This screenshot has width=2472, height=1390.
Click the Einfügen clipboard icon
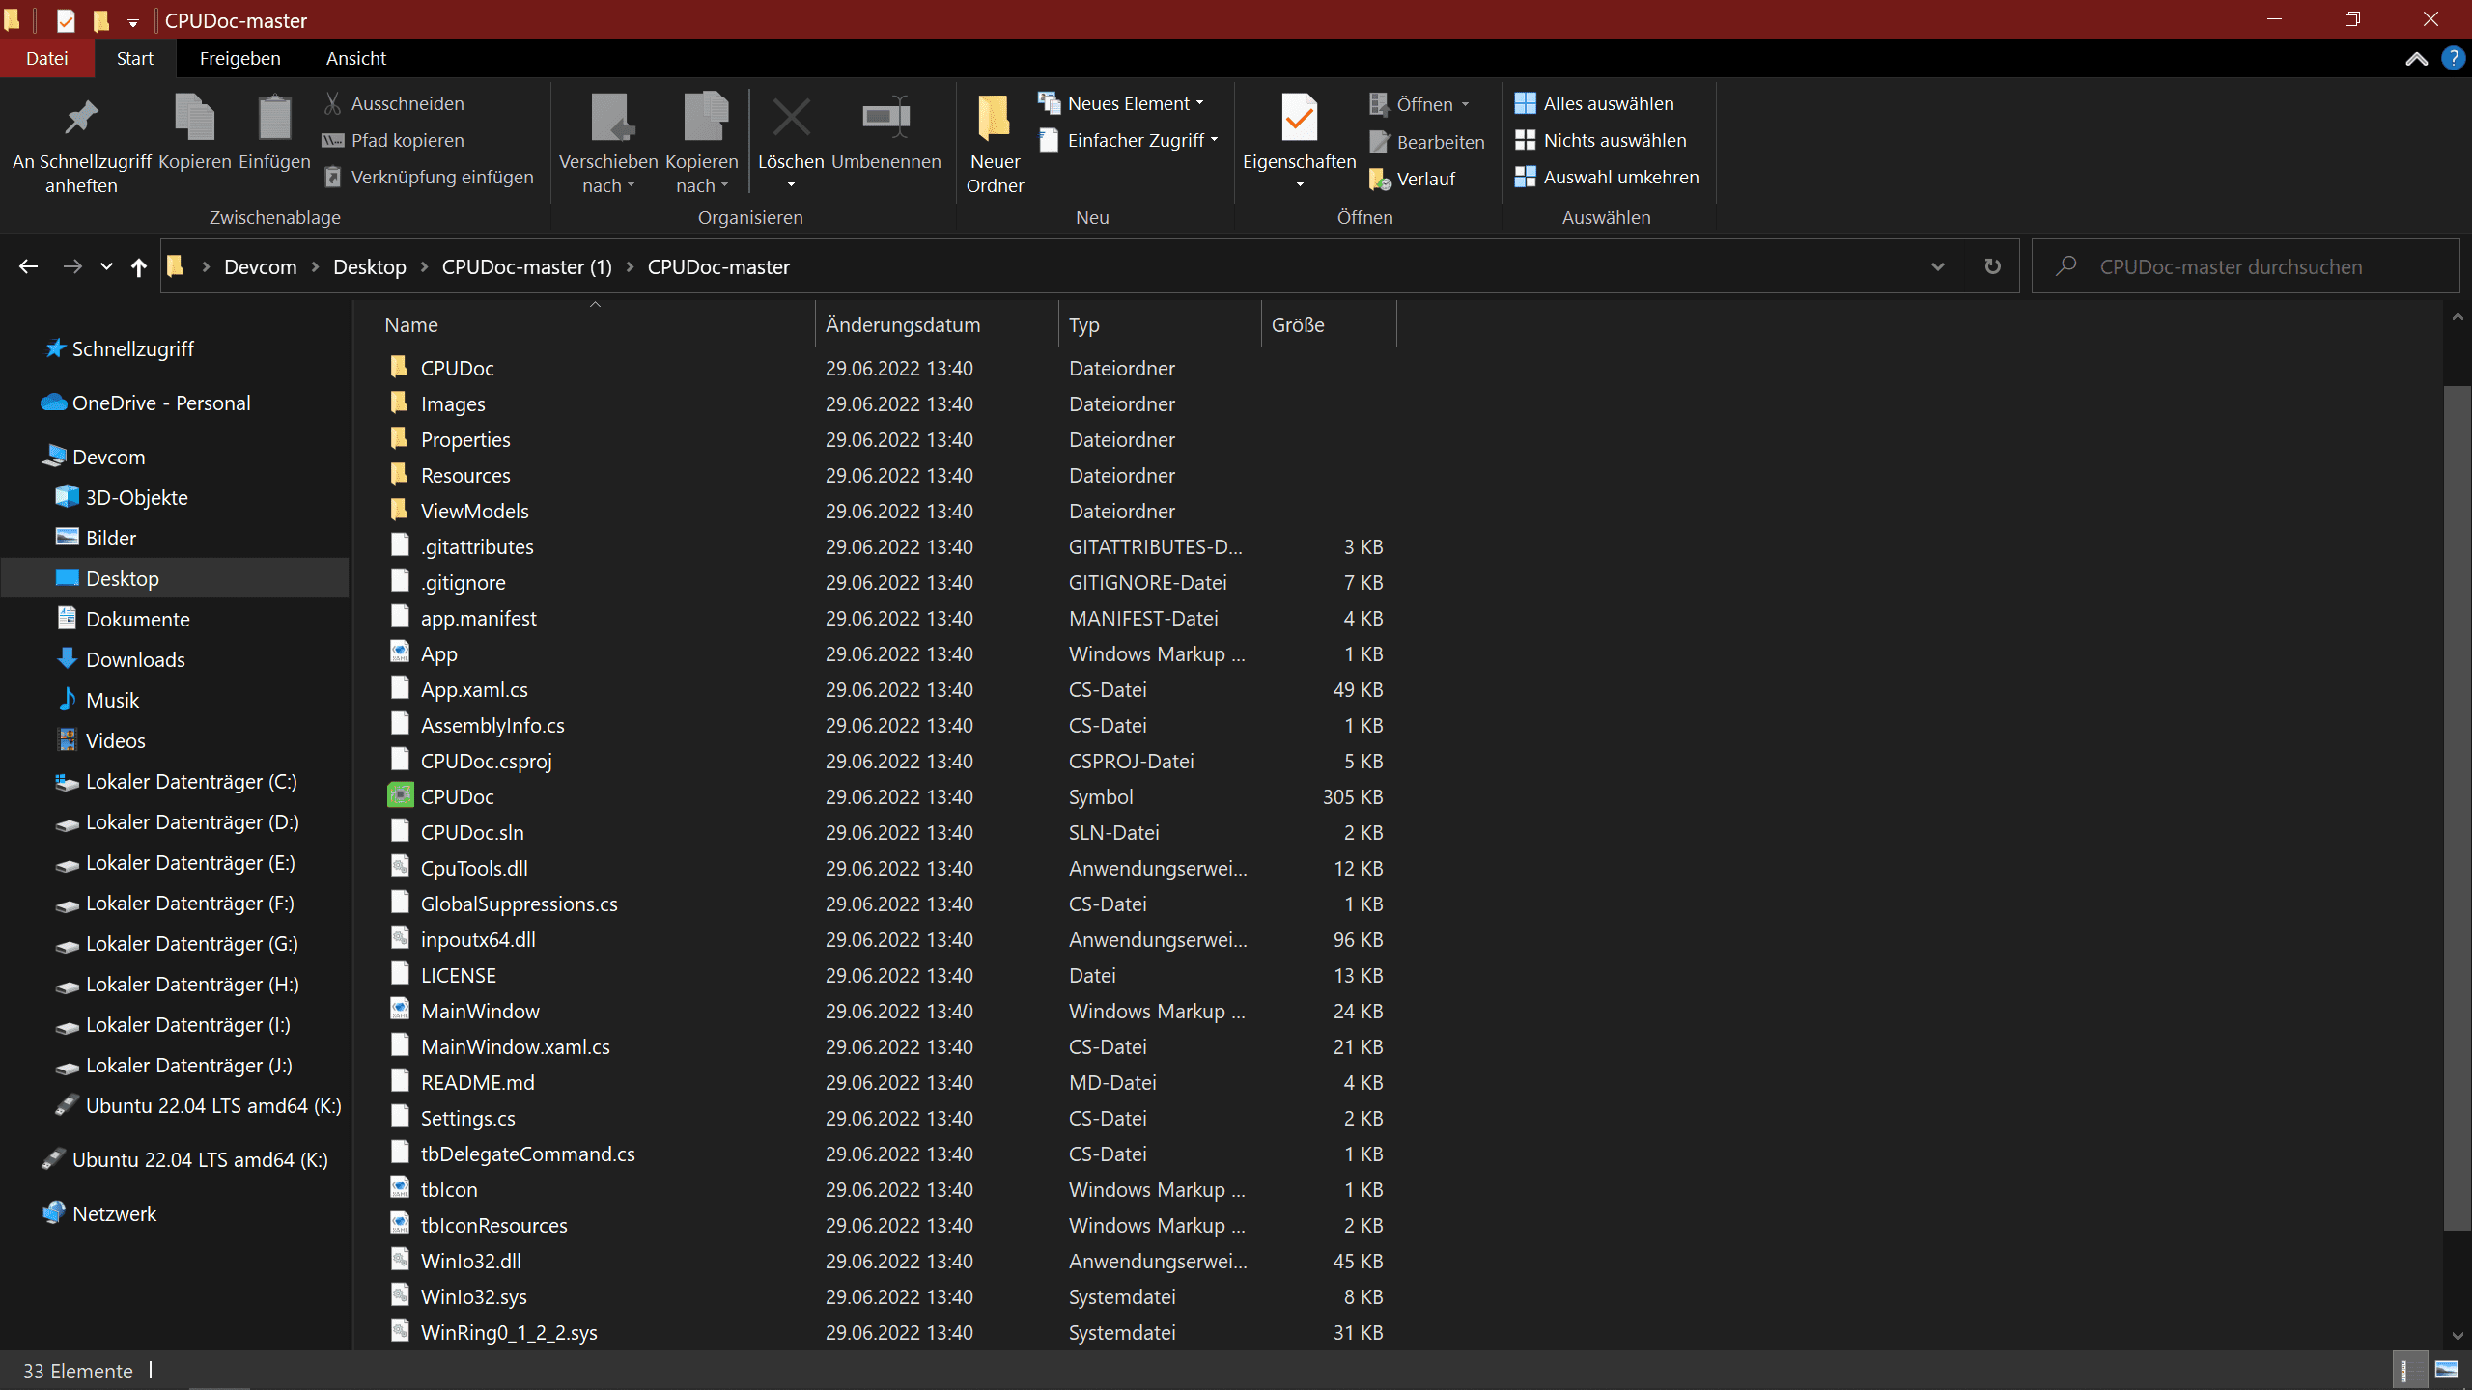click(274, 119)
